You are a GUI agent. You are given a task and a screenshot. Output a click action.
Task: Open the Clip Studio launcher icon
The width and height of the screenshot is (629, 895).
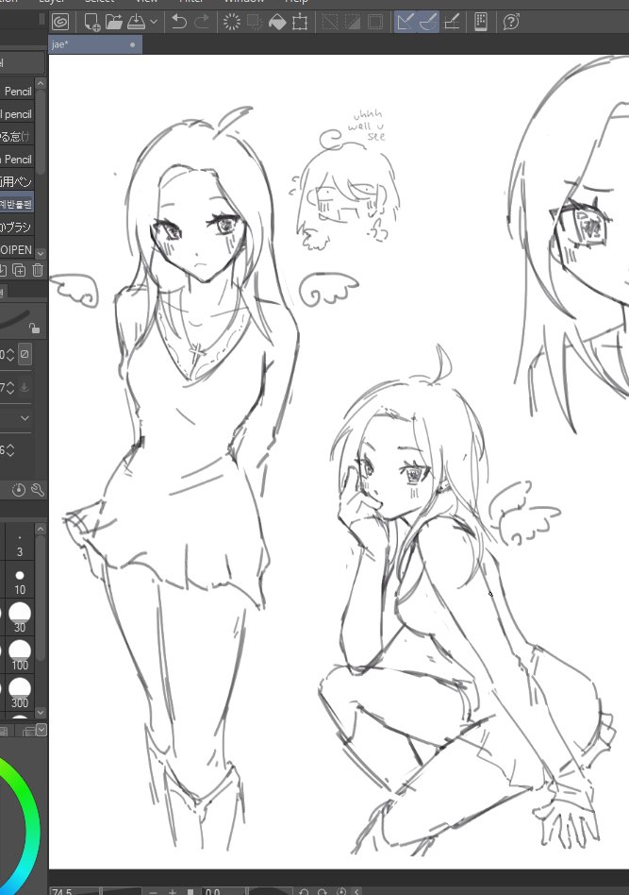pos(59,23)
